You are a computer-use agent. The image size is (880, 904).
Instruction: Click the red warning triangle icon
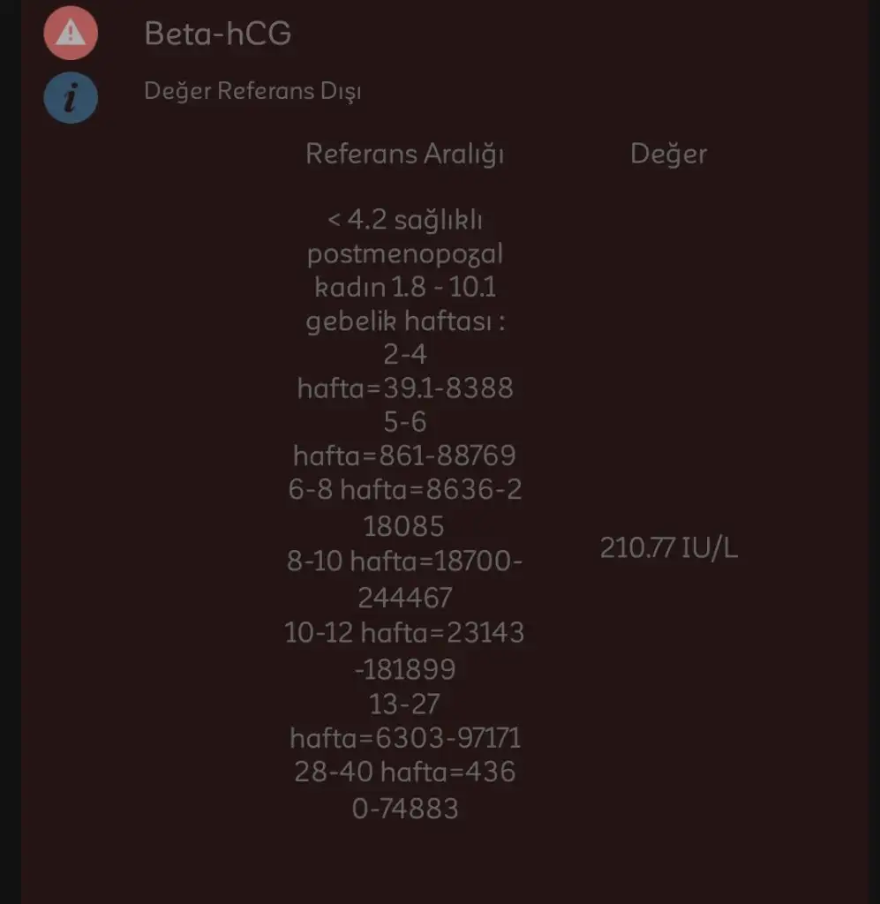71,34
